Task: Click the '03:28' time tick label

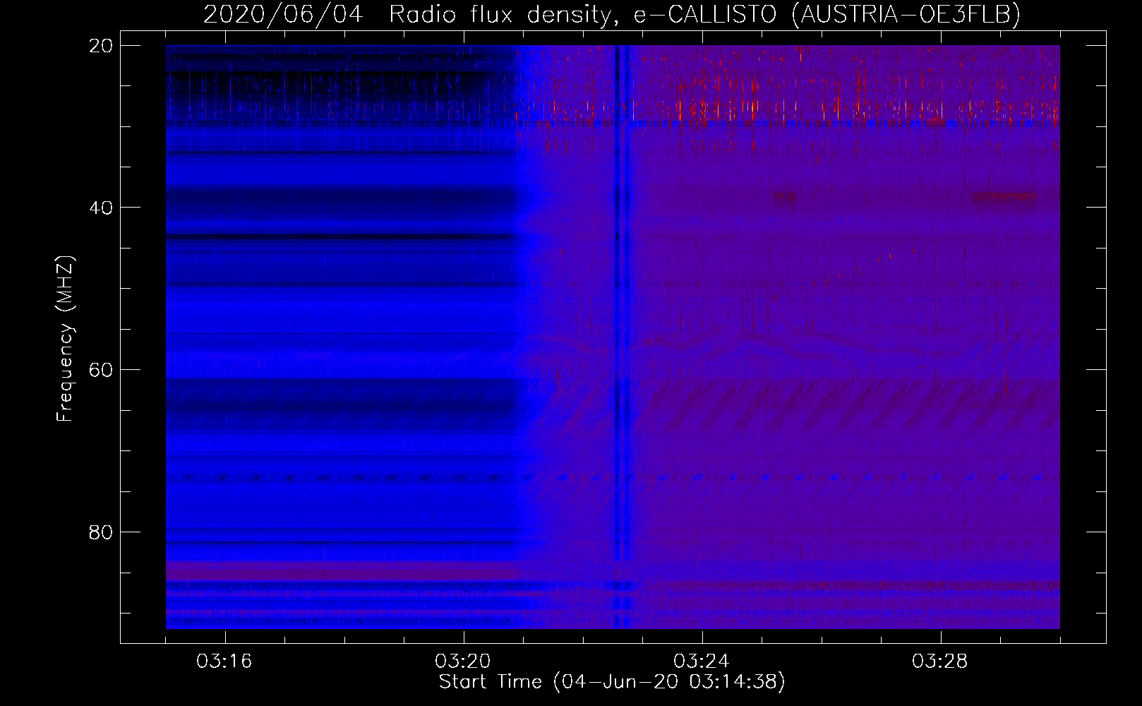Action: 940,662
